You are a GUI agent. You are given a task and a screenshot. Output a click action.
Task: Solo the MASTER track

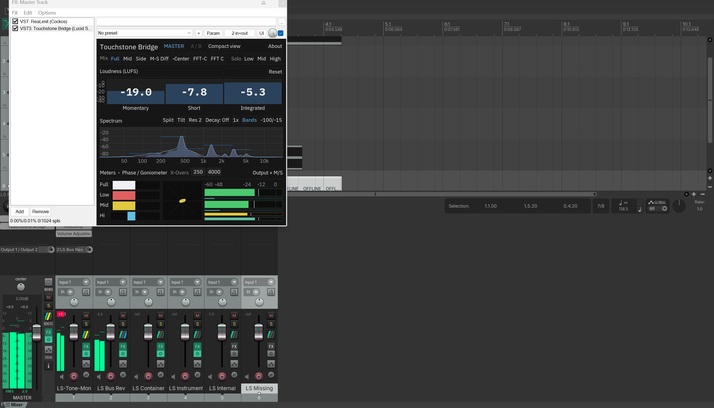49,306
